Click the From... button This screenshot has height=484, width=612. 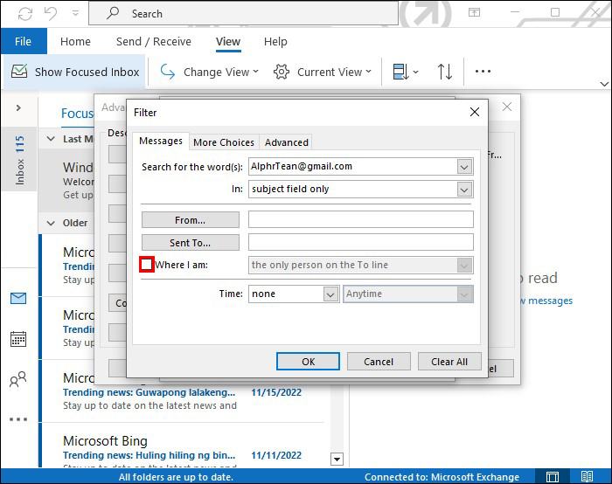coord(190,220)
